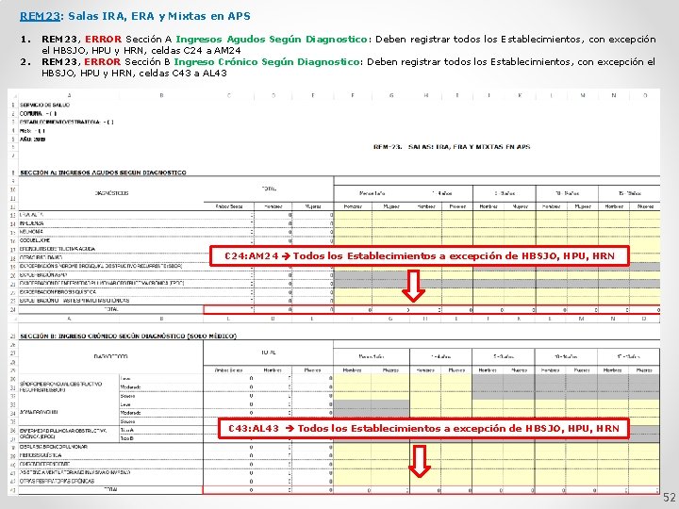Select the 'SERVICIO DE SALUD' cell

[x=44, y=106]
